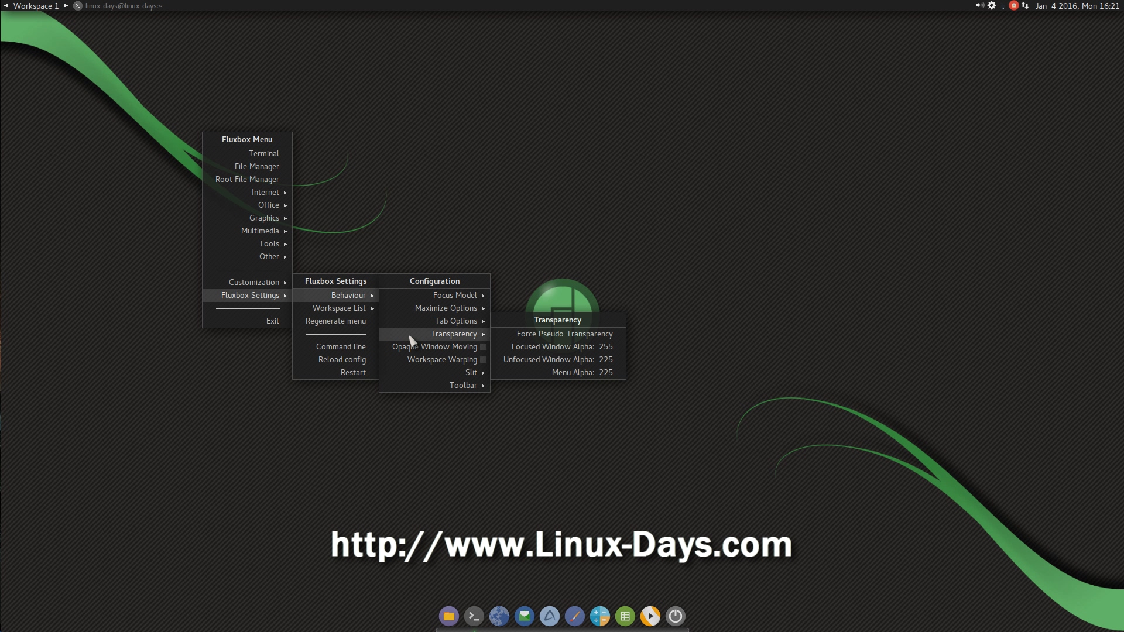Viewport: 1124px width, 632px height.
Task: Open Maximize Options submenu
Action: pyautogui.click(x=434, y=308)
